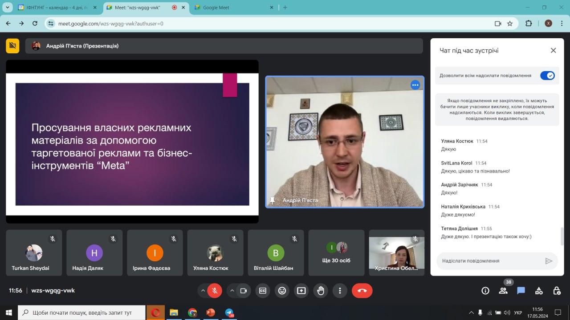Click the red leave call button

tap(362, 291)
